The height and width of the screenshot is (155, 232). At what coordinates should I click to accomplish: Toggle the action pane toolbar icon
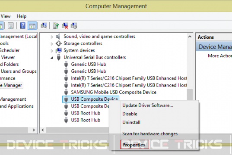click(32, 26)
